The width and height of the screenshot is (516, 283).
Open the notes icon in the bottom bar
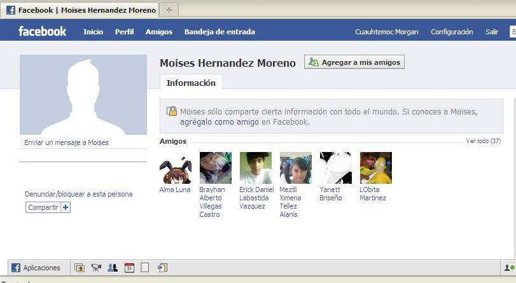point(145,268)
